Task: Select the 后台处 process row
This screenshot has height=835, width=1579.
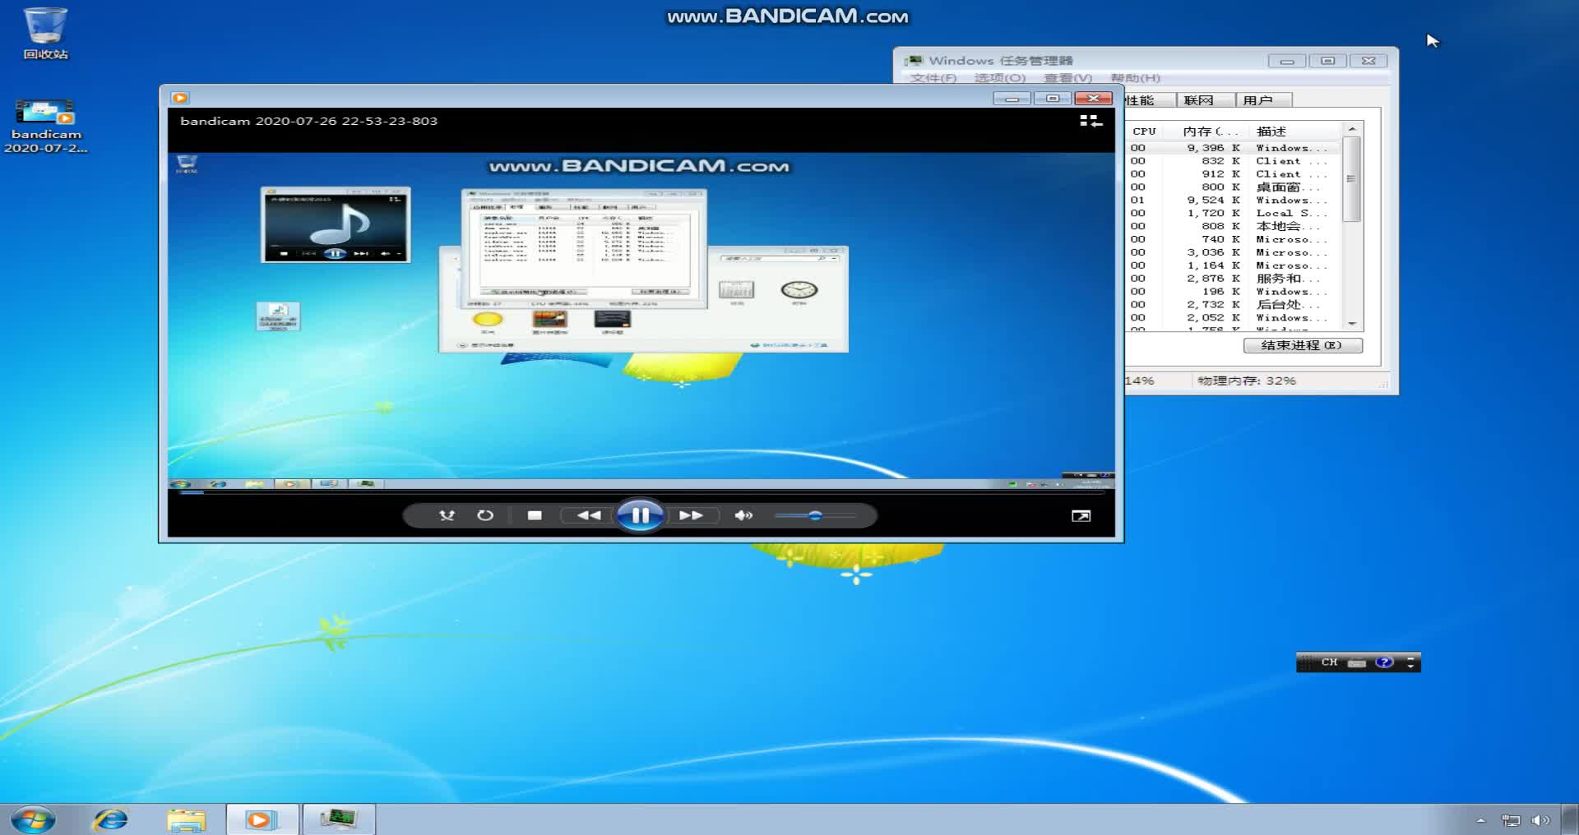Action: [1234, 305]
